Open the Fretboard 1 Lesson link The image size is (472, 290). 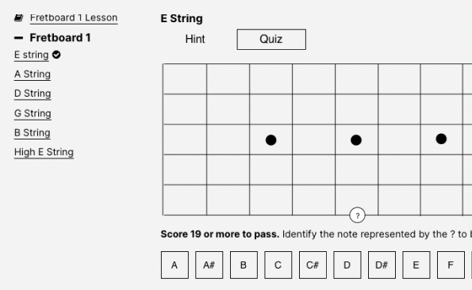(x=74, y=17)
